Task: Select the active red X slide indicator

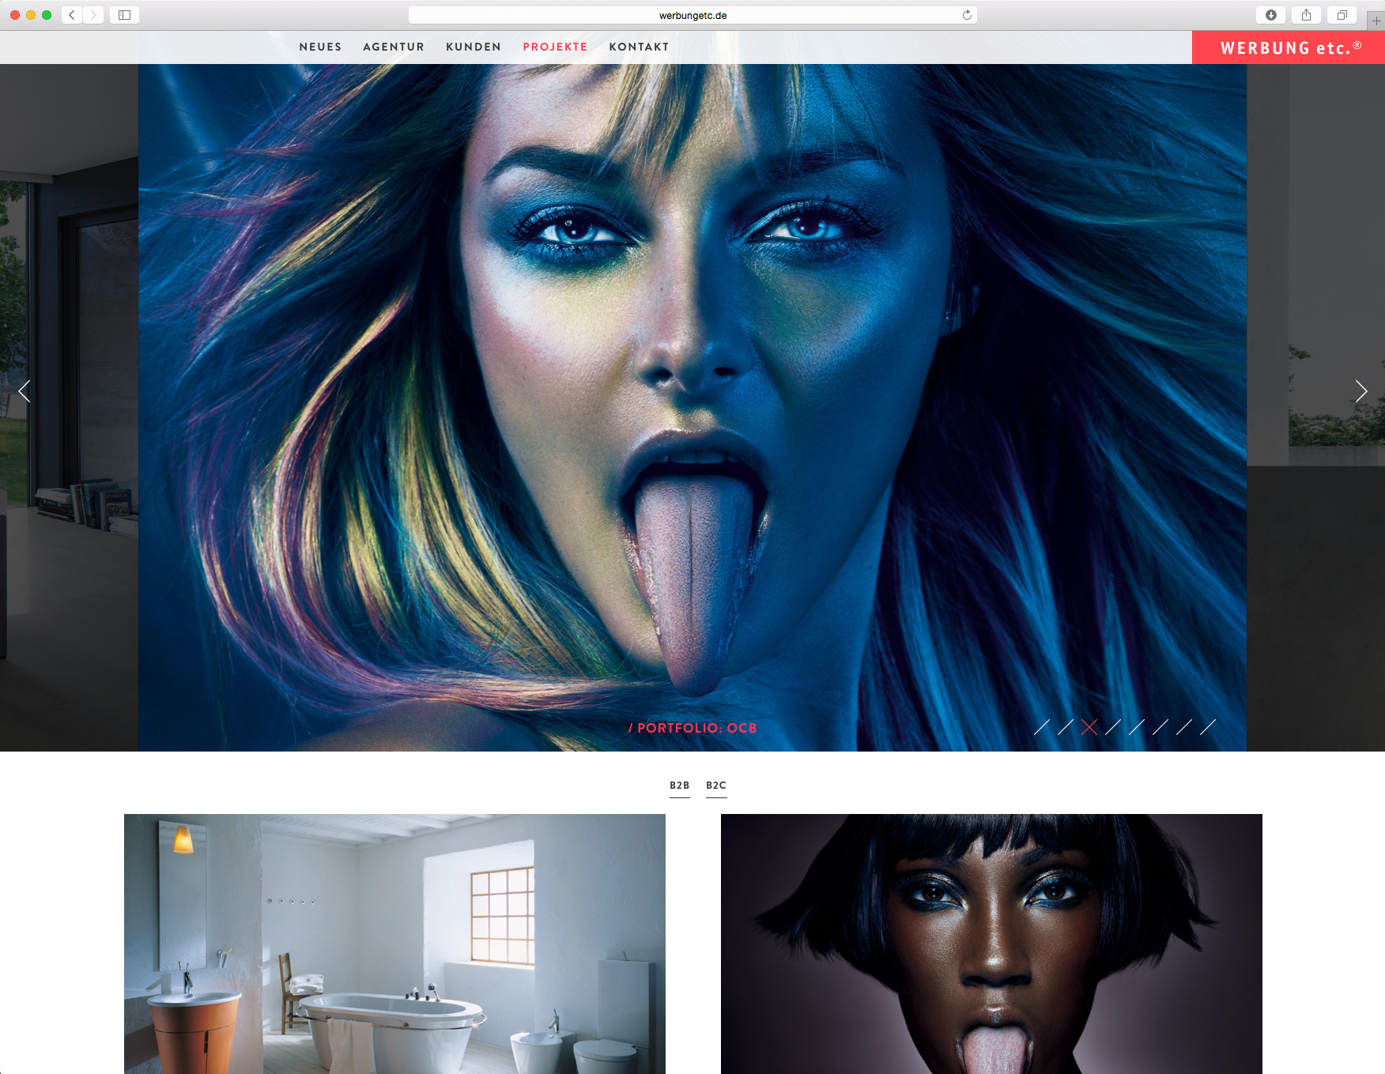Action: [x=1089, y=727]
